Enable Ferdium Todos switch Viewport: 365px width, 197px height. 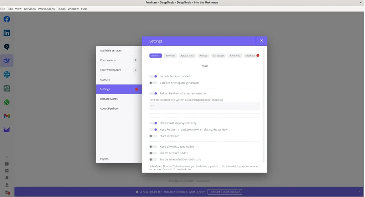(153, 153)
